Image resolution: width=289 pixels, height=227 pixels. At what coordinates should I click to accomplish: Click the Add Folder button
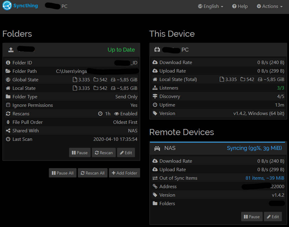coord(125,173)
